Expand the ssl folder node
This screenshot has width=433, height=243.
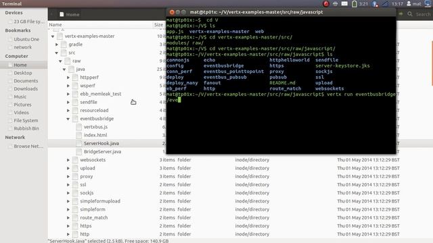pos(68,184)
